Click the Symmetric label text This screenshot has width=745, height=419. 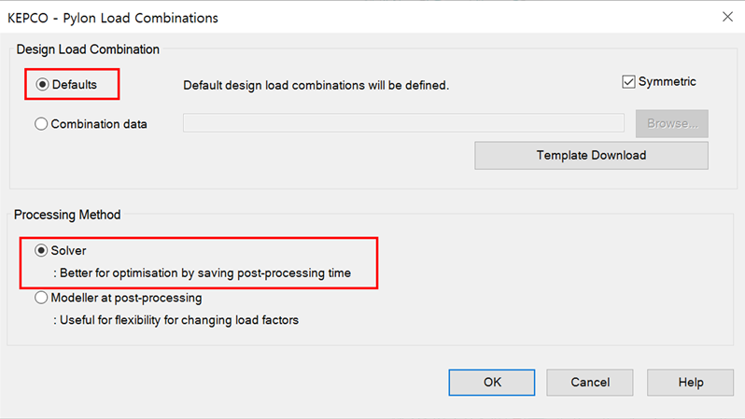click(667, 82)
